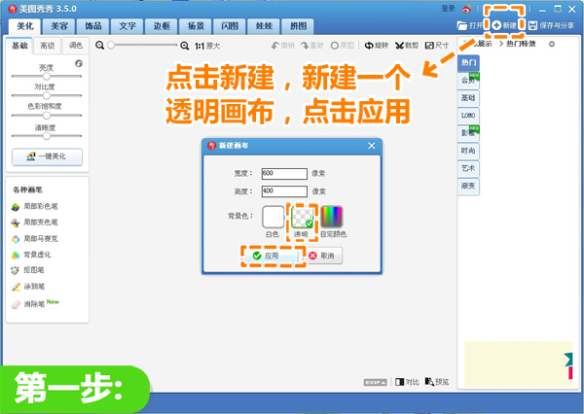Click 取消 cancel button in dialog

(x=324, y=256)
